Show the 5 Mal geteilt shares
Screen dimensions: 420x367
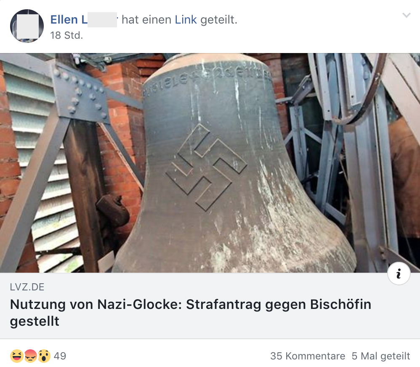pos(380,356)
